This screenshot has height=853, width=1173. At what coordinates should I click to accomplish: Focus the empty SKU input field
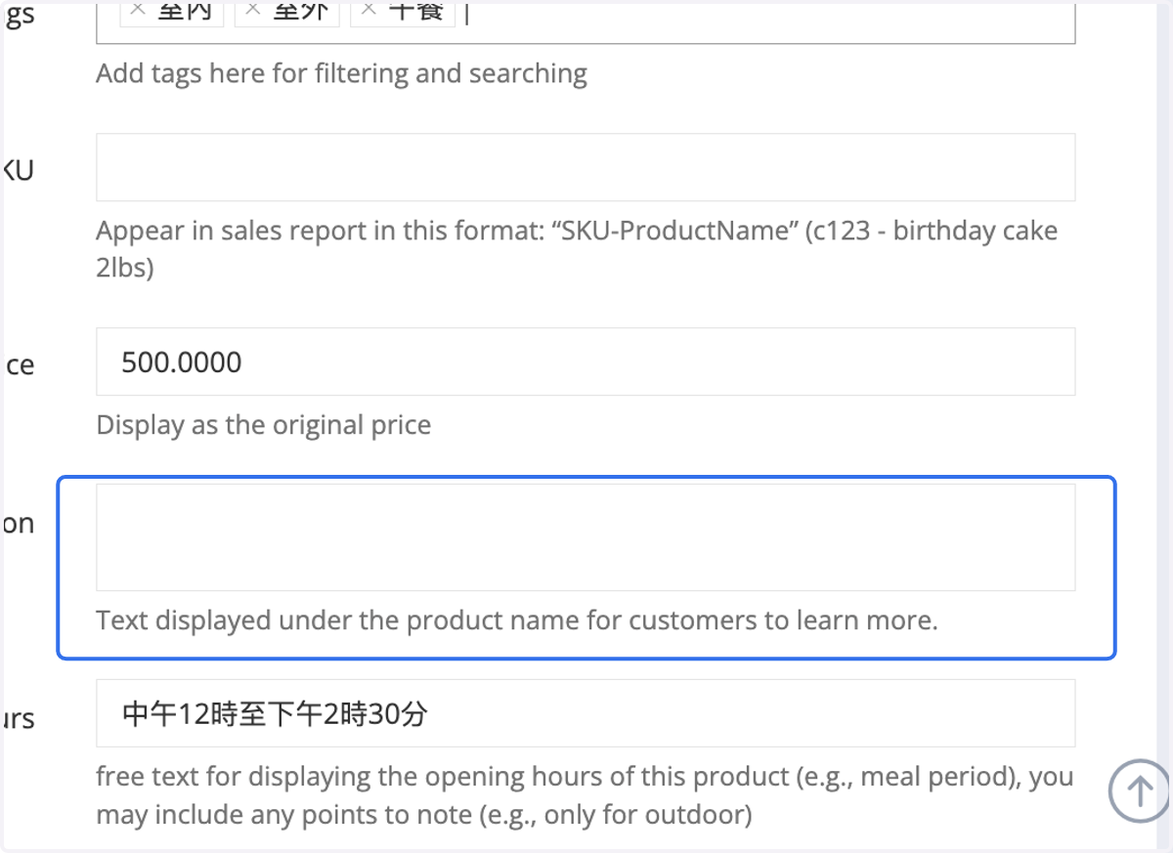pos(586,167)
